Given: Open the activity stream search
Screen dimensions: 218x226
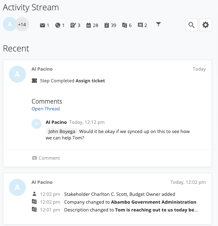Looking at the screenshot, I should (x=191, y=25).
